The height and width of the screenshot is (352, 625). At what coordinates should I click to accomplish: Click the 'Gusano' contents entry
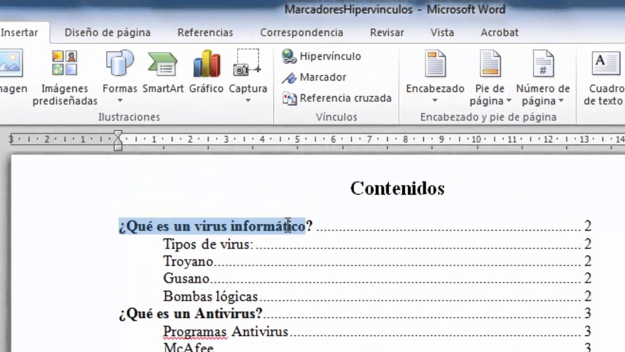tap(186, 279)
